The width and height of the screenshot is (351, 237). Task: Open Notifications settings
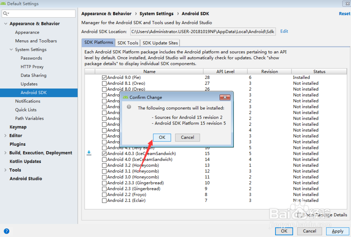[x=27, y=101]
